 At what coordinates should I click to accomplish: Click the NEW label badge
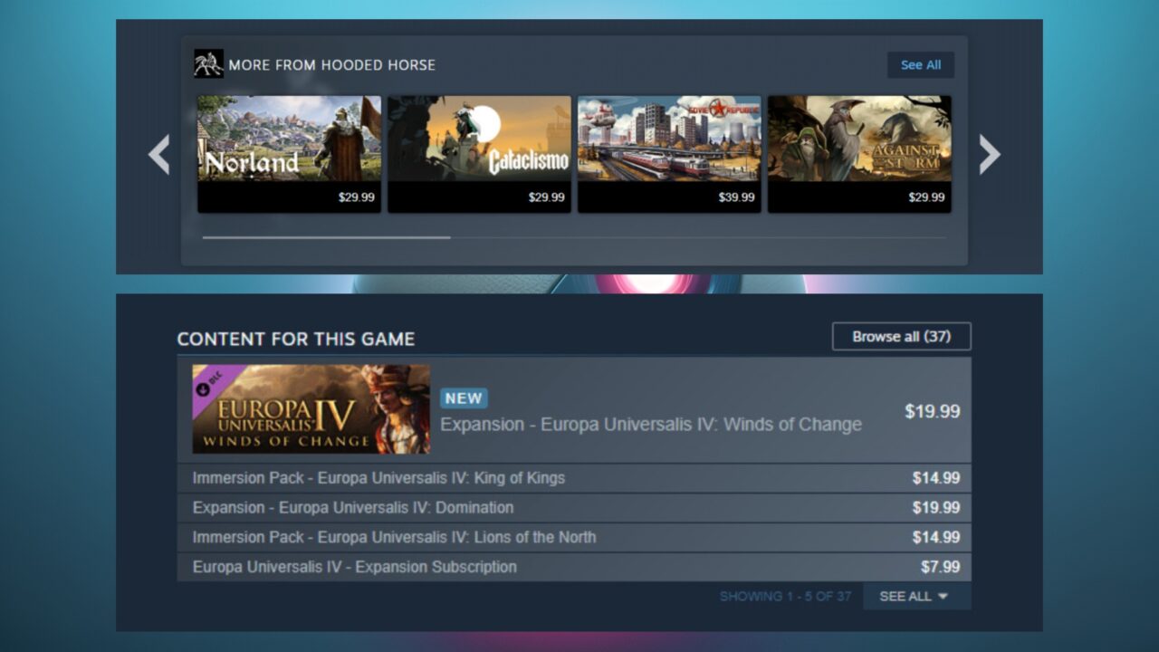464,398
